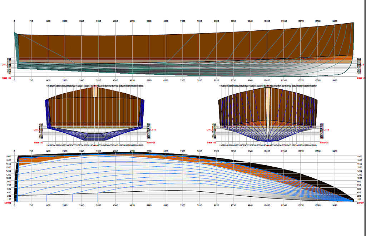Viewport: 366px width, 236px height.
Task: Select station 5680 label below the side profile
Action: [149, 80]
